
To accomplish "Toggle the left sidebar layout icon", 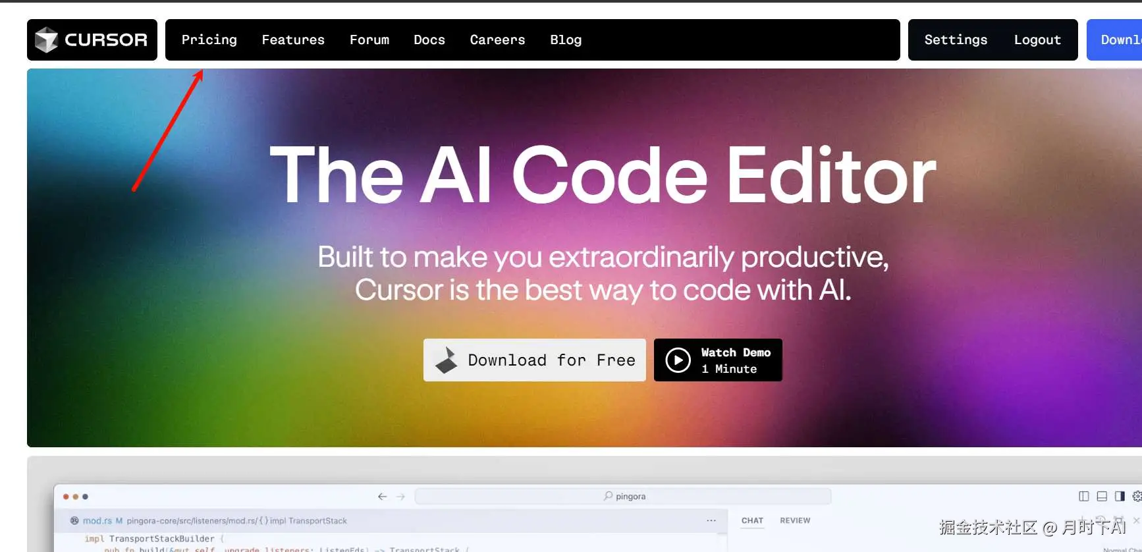I will 1084,496.
